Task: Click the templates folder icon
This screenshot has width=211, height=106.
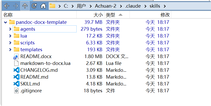Action: (17, 49)
